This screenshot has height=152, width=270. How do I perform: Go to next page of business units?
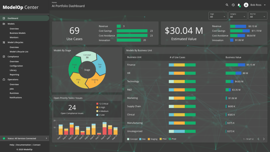264,139
